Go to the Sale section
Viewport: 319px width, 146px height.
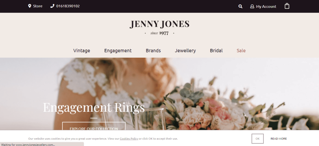point(241,50)
